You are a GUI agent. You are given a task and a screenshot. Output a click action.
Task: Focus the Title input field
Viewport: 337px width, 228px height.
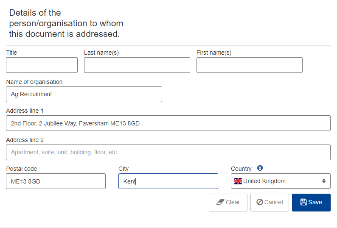tap(42, 65)
